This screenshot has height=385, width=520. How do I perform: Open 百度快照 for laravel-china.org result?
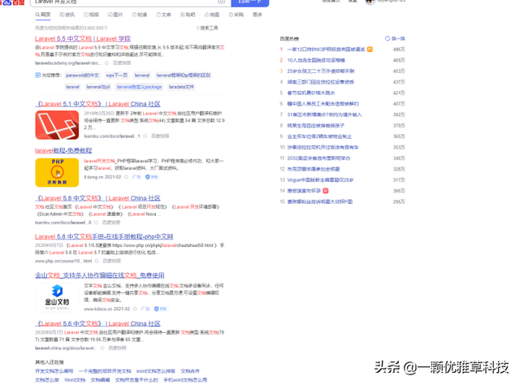click(117, 348)
